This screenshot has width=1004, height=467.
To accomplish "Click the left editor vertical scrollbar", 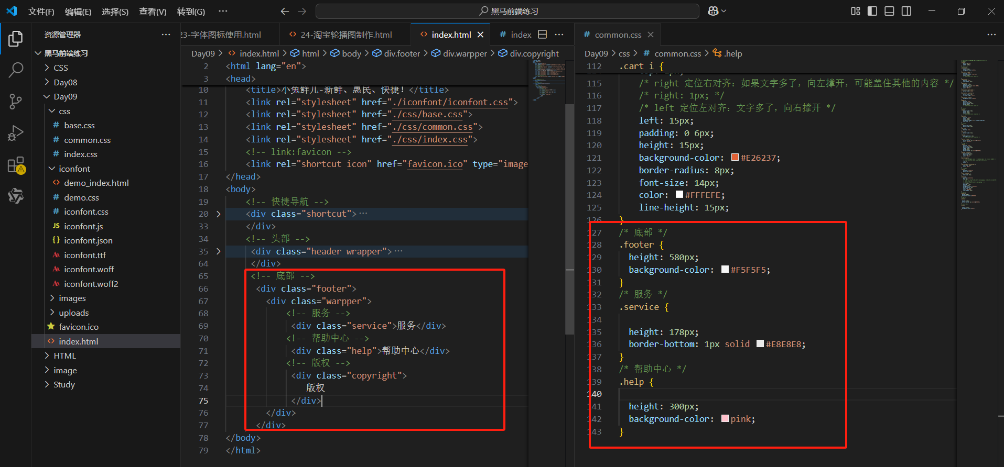I will (x=569, y=220).
